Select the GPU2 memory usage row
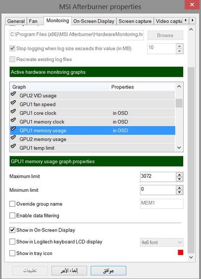 (x=93, y=139)
